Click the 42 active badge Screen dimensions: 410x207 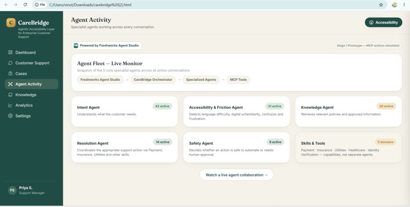[x=162, y=106]
